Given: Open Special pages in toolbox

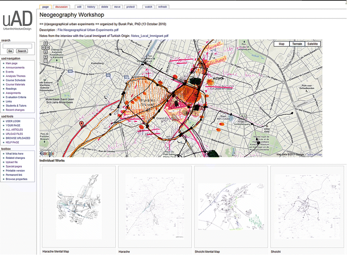Looking at the screenshot, I should 14,166.
